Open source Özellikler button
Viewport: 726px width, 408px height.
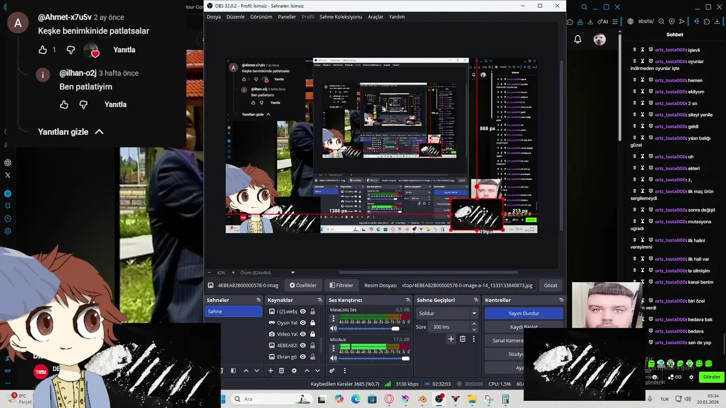click(x=303, y=286)
